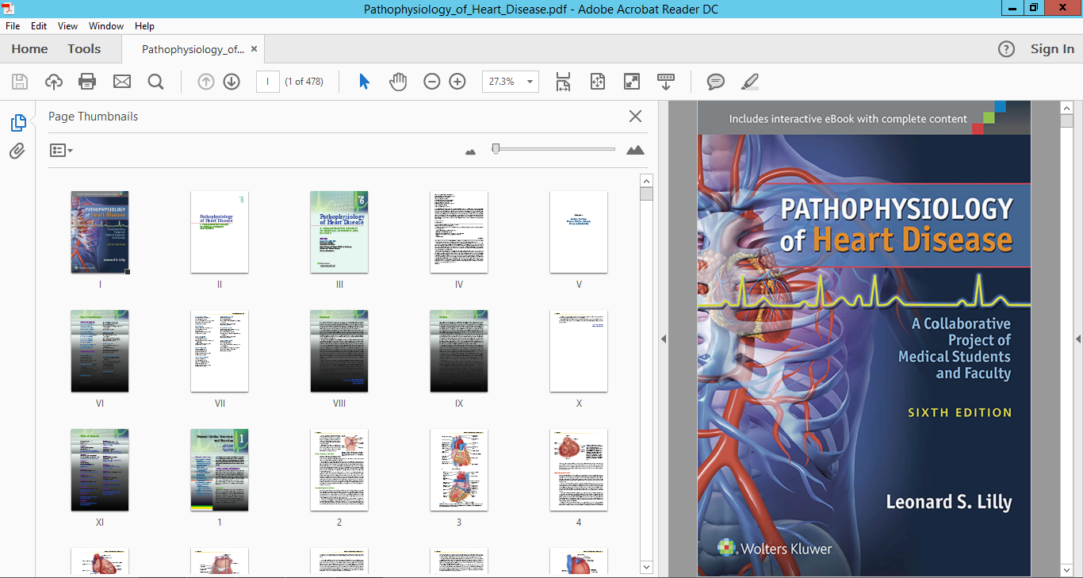Screen dimensions: 1083x578
Task: Enlarge thumbnail size large mountain icon
Action: pyautogui.click(x=635, y=150)
